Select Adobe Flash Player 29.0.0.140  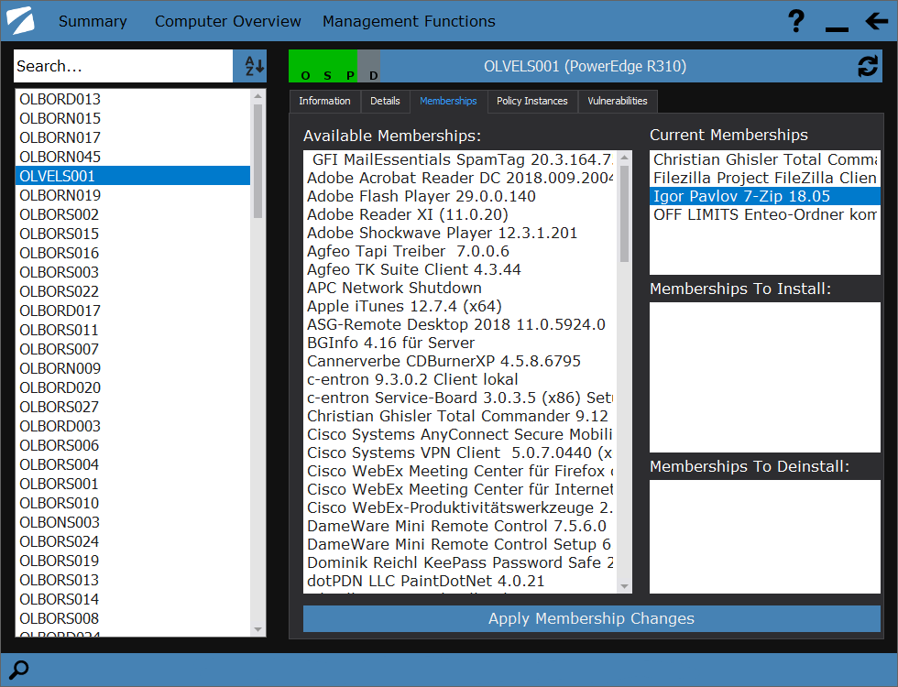(x=460, y=196)
